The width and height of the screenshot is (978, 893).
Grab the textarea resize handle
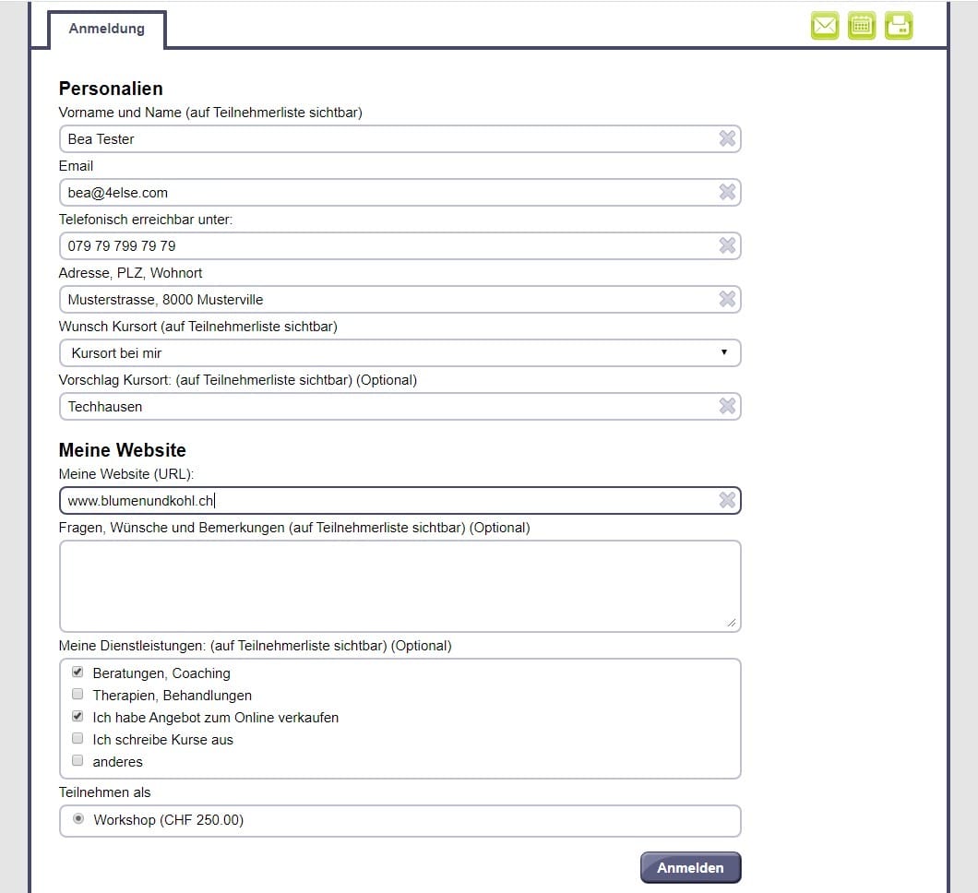(x=732, y=623)
